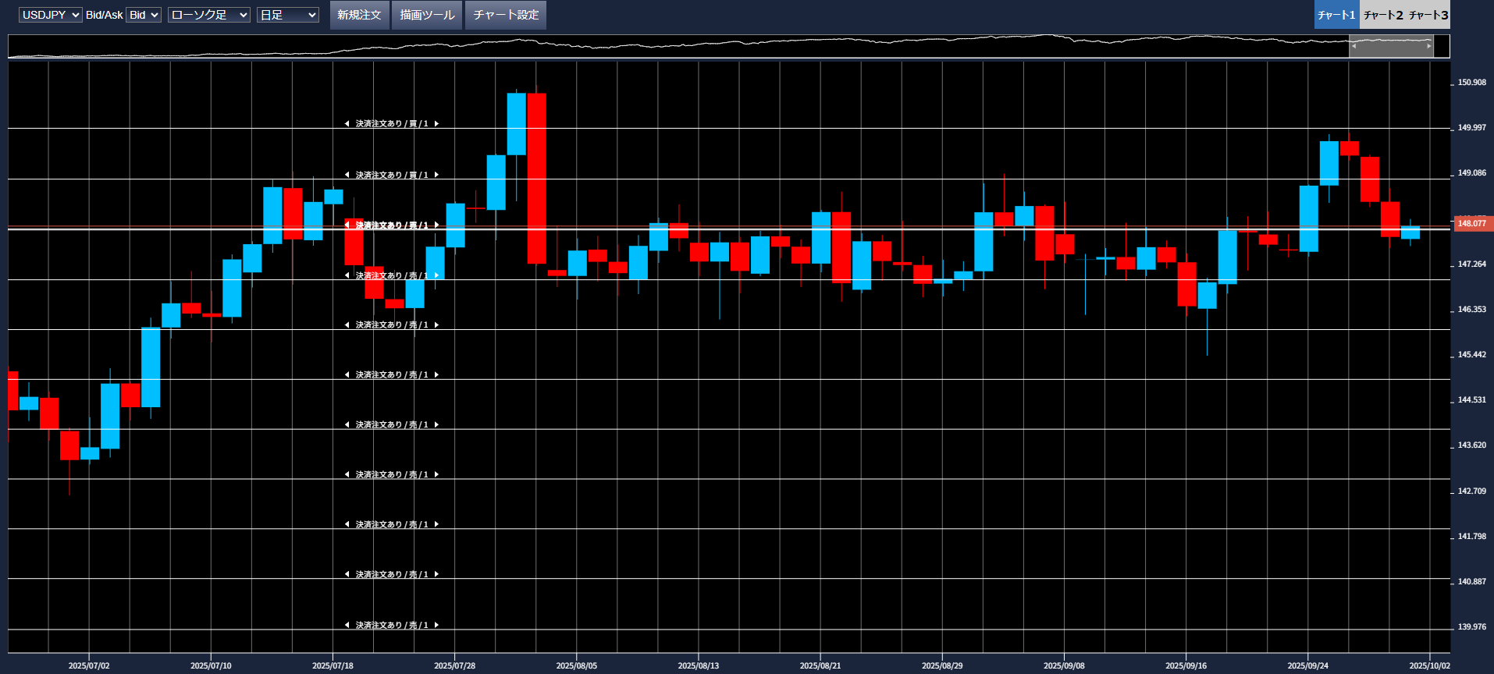Click the gray overview range slider window
This screenshot has width=1494, height=674.
(1392, 46)
